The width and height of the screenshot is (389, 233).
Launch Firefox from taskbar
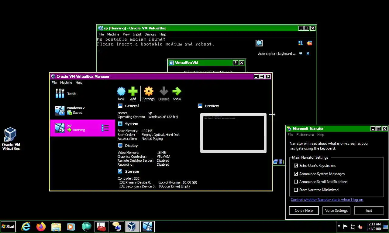click(x=41, y=227)
